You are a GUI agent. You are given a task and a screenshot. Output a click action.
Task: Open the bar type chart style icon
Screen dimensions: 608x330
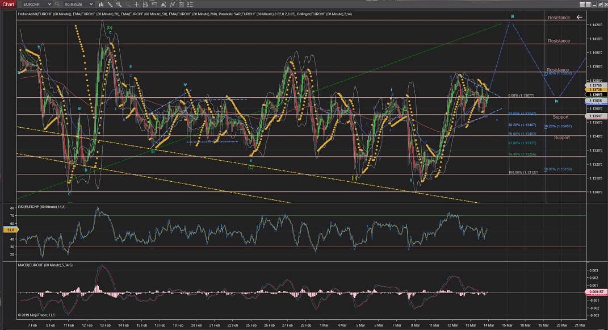click(x=102, y=4)
